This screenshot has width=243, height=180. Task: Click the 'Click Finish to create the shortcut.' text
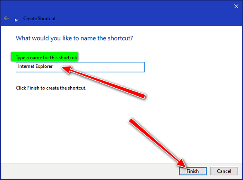tap(51, 88)
